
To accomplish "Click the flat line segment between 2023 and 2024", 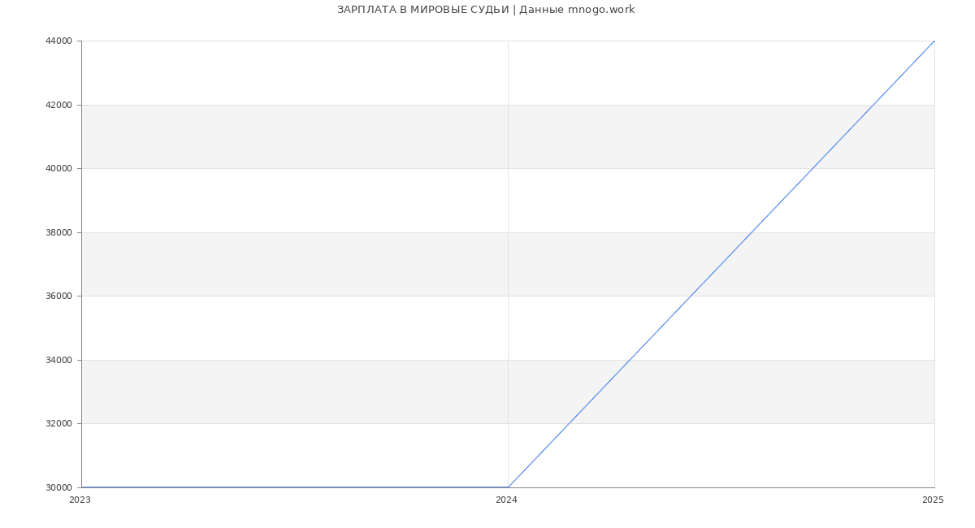I will [294, 487].
